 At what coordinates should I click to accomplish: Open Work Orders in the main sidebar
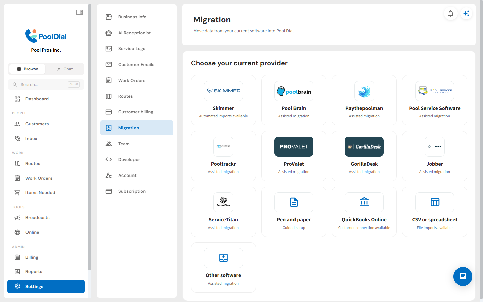click(46, 178)
